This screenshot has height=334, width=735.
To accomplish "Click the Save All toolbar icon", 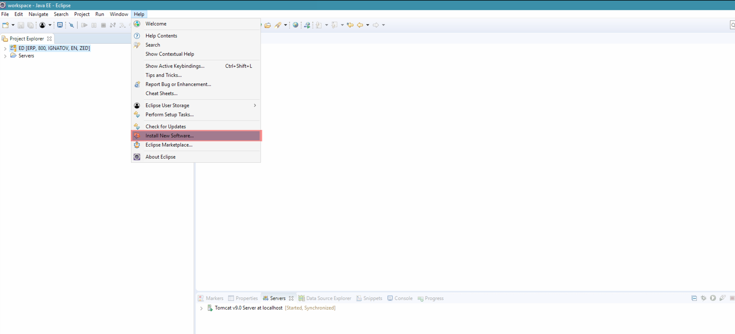I will [x=31, y=25].
